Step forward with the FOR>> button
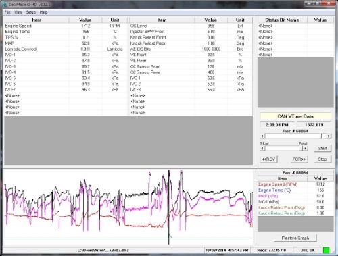Image resolution: width=338 pixels, height=256 pixels. tap(299, 159)
